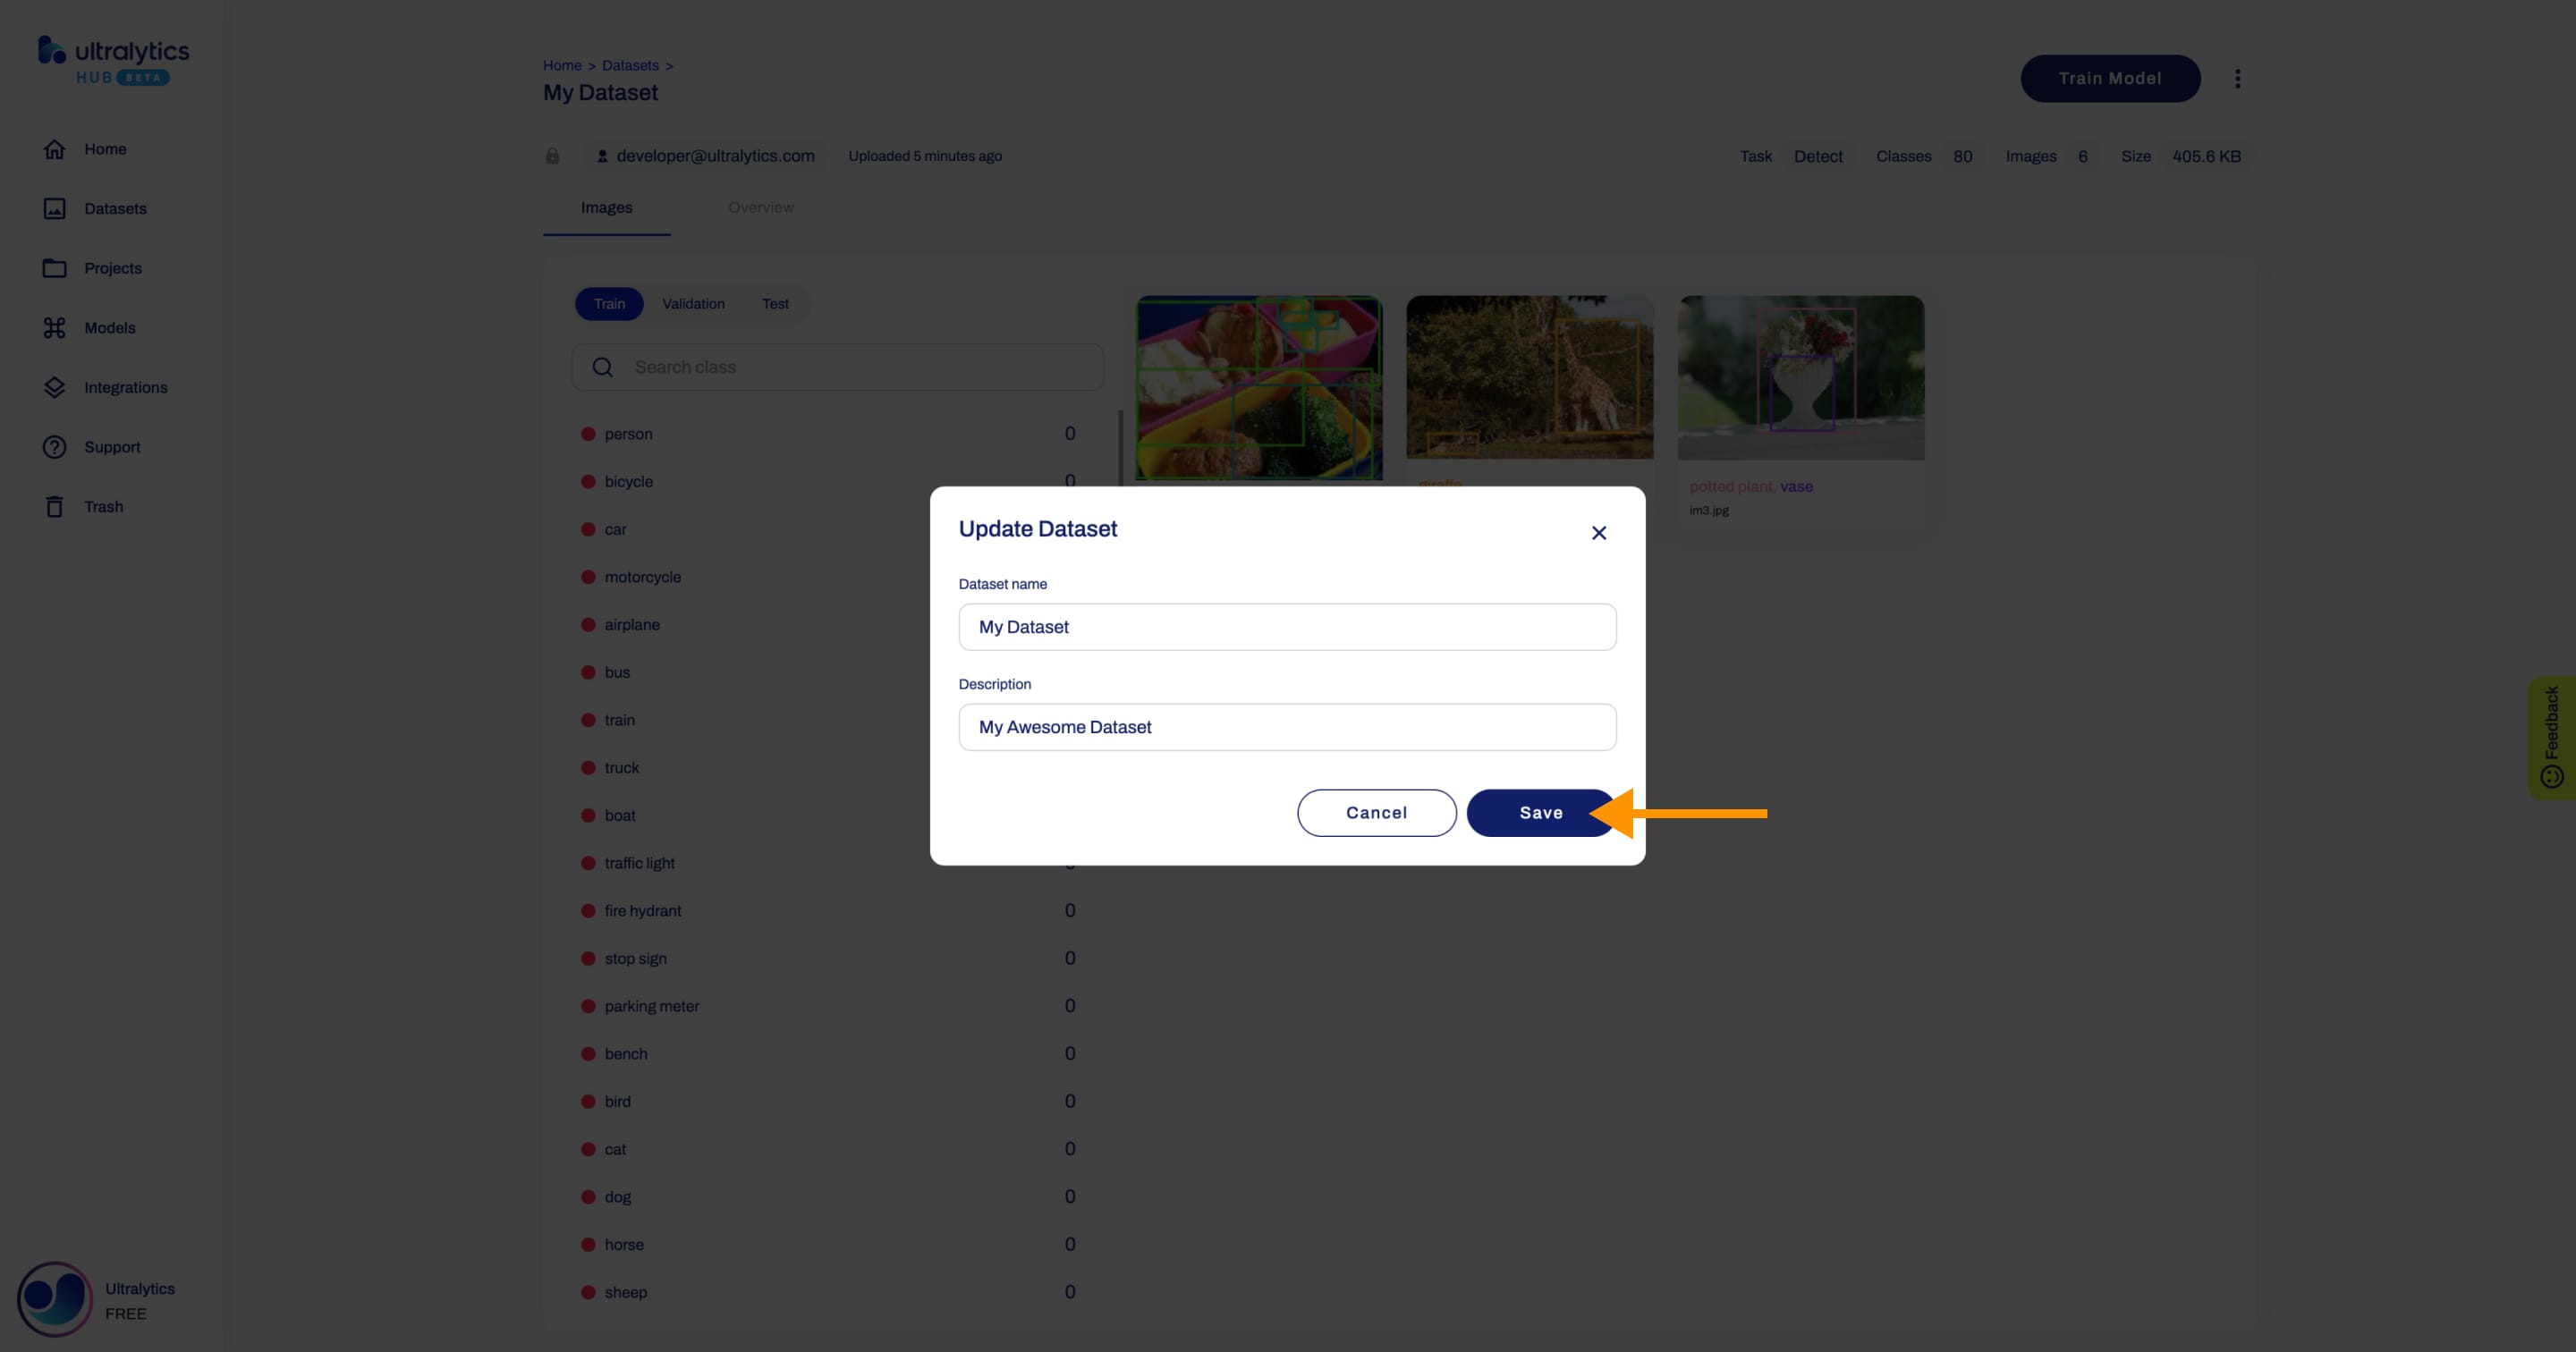This screenshot has width=2576, height=1352.
Task: Click the Save button in Update Dataset
Action: [x=1540, y=812]
